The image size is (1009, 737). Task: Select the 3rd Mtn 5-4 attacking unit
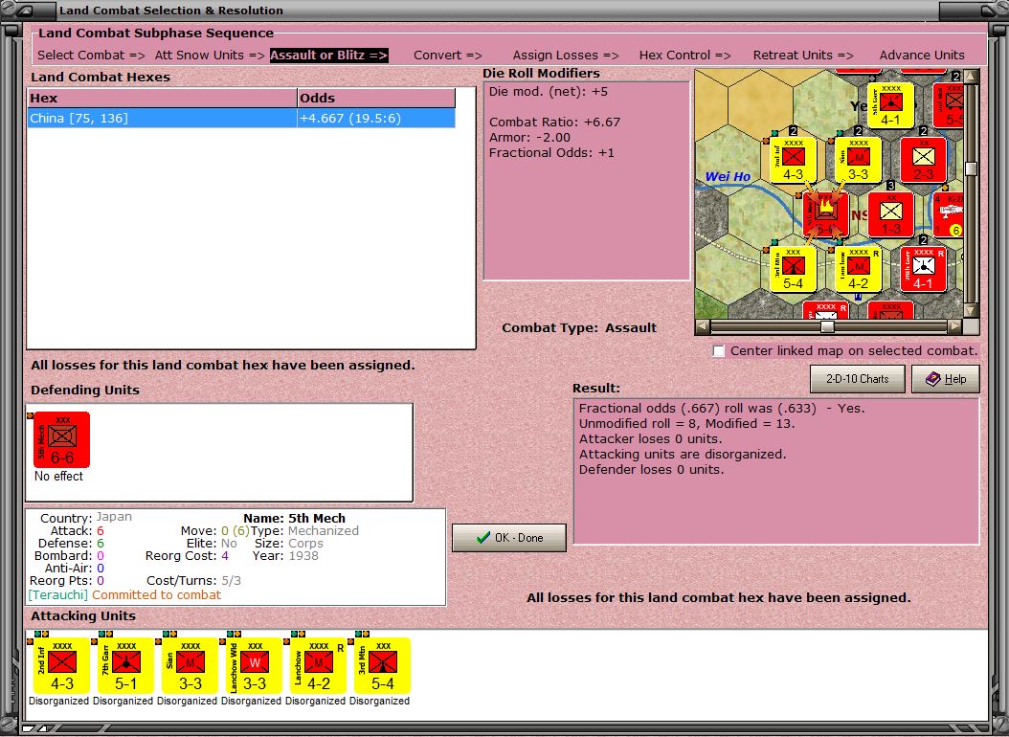click(382, 665)
